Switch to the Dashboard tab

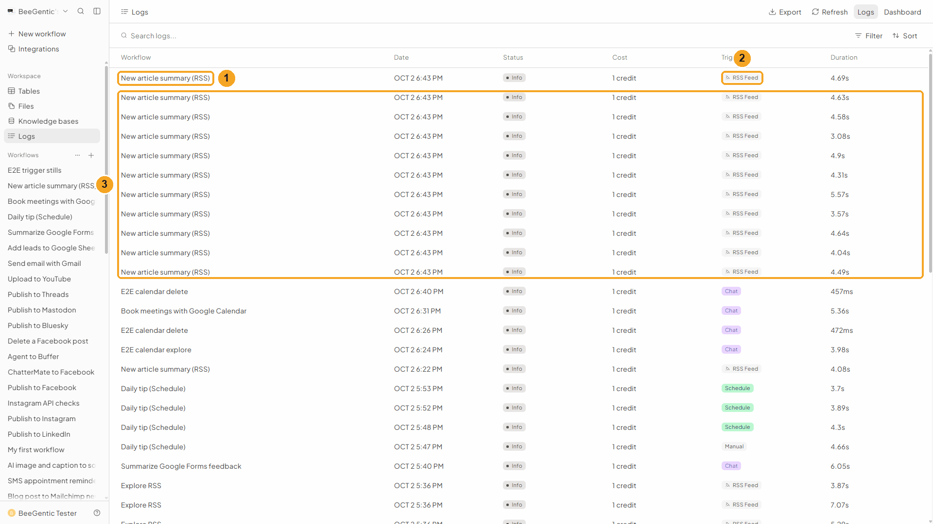coord(902,12)
